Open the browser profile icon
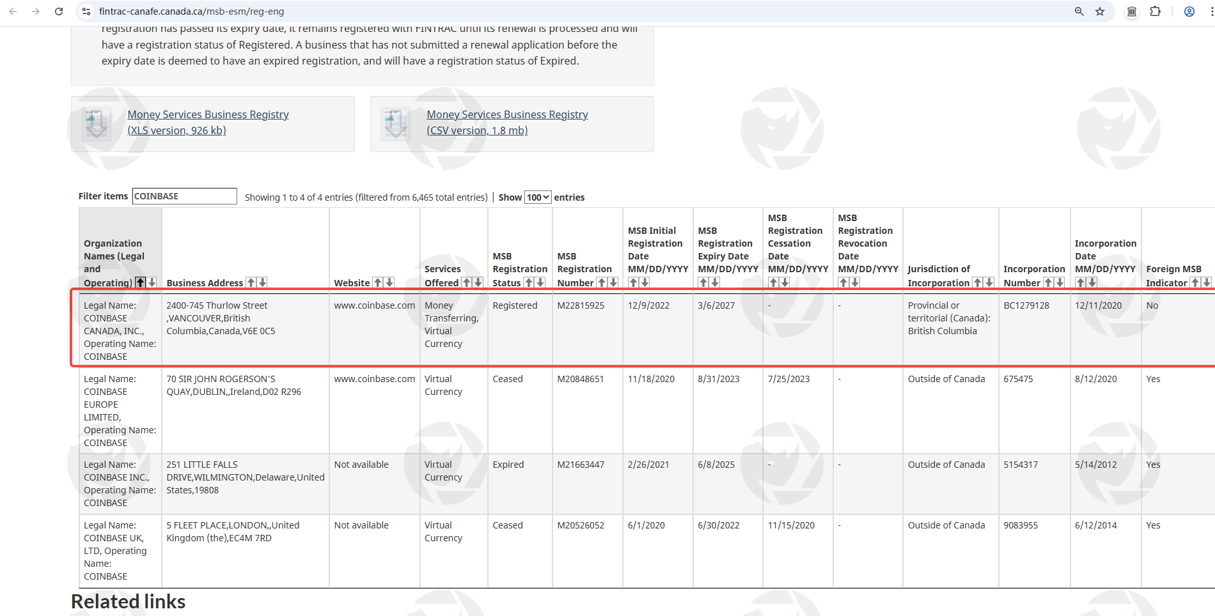Viewport: 1215px width, 616px height. [x=1189, y=12]
